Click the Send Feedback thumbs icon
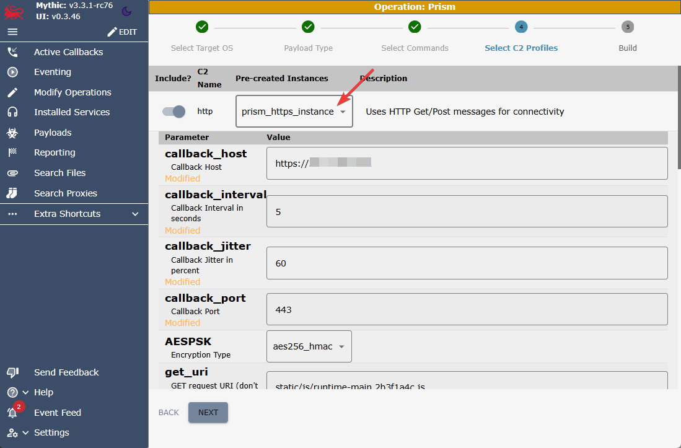 coord(12,372)
